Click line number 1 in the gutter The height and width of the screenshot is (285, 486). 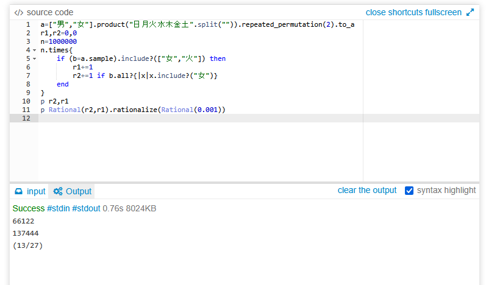(28, 25)
